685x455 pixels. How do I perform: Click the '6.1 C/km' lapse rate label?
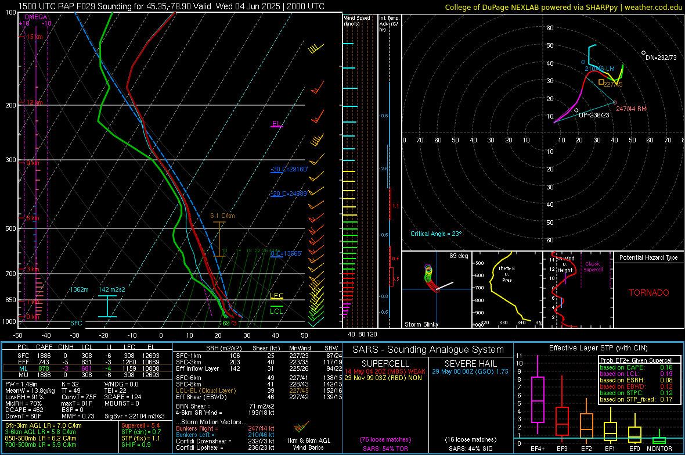[222, 216]
